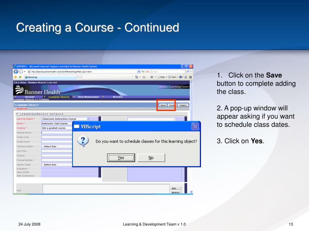
Task: Click the page scrollbar down arrow
Action: click(x=191, y=192)
